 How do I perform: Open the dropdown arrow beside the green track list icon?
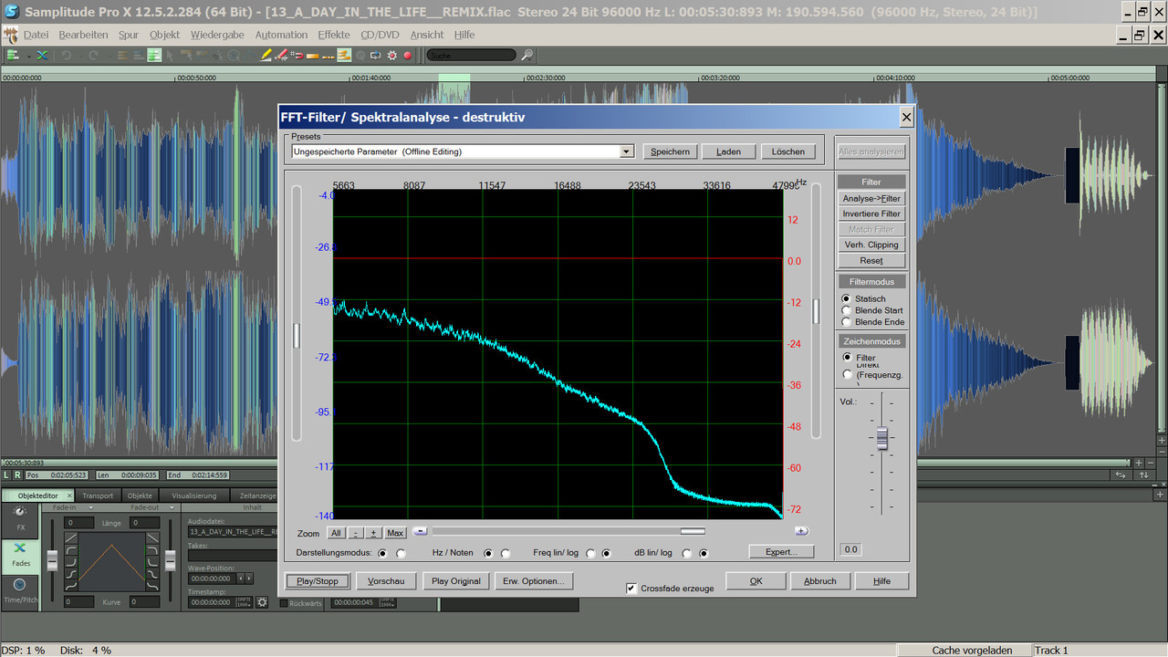point(29,56)
